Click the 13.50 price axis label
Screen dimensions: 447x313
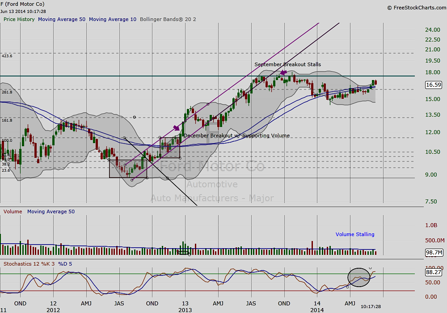(433, 115)
